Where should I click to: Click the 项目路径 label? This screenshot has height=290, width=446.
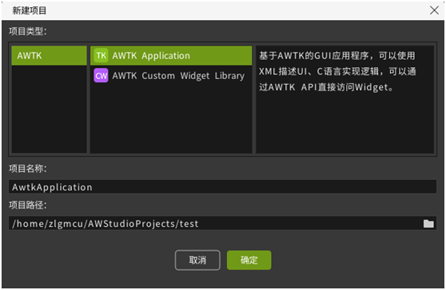[x=28, y=205]
